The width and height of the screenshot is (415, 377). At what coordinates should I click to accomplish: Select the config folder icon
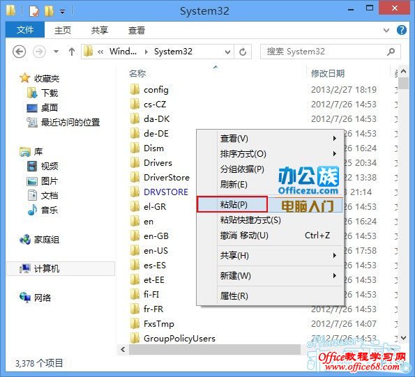click(135, 90)
